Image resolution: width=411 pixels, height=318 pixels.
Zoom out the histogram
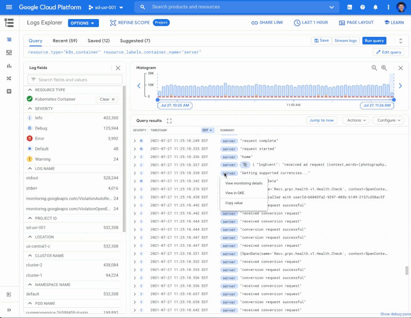pyautogui.click(x=374, y=68)
